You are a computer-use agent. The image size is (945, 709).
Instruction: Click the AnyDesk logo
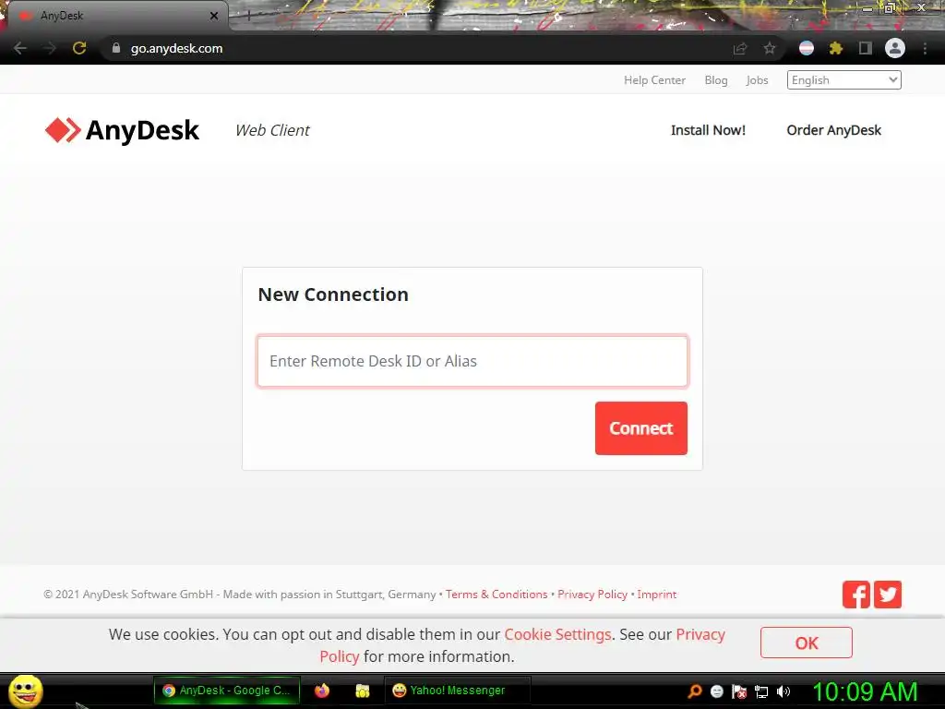tap(123, 130)
